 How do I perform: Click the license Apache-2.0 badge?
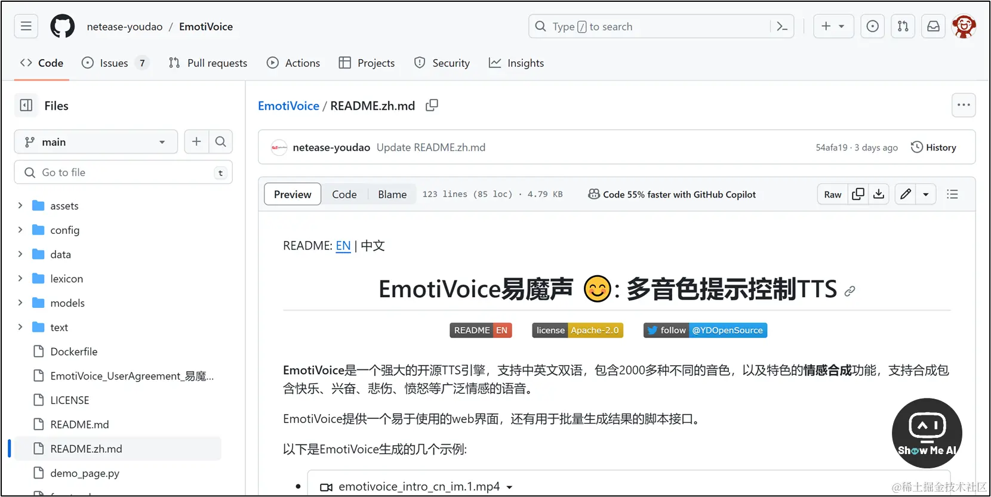point(577,330)
